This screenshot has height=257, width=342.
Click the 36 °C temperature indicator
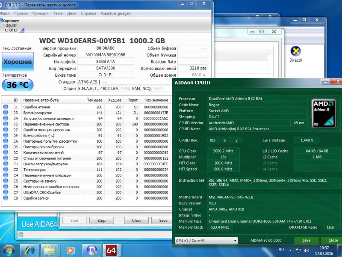coord(18,85)
